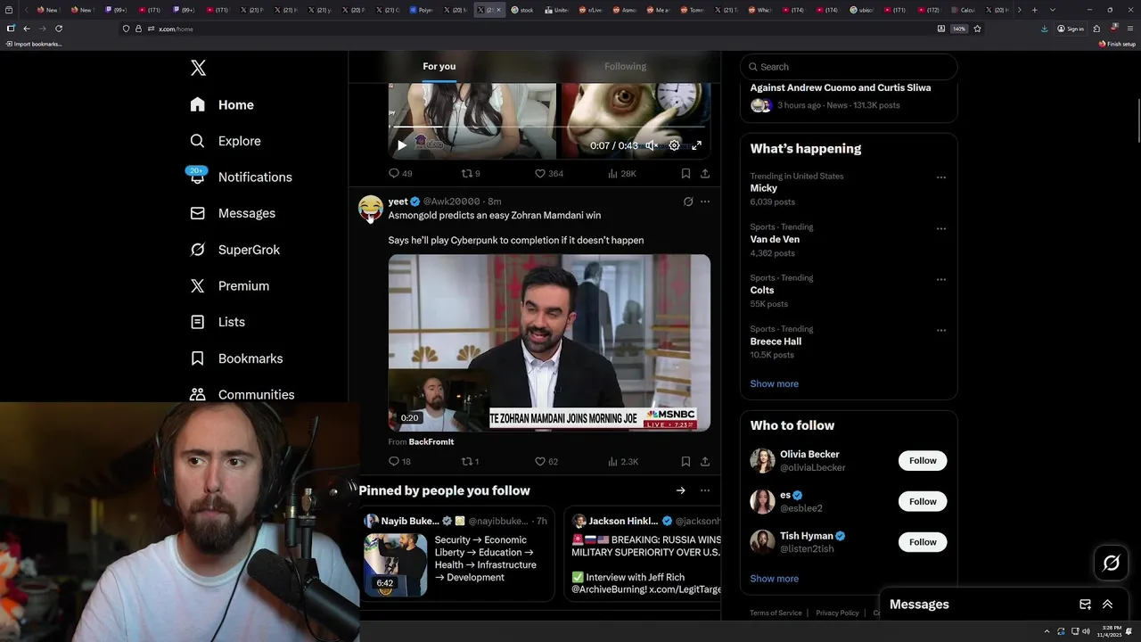Open more options for Micky trend
Viewport: 1141px width, 642px height.
pyautogui.click(x=940, y=177)
